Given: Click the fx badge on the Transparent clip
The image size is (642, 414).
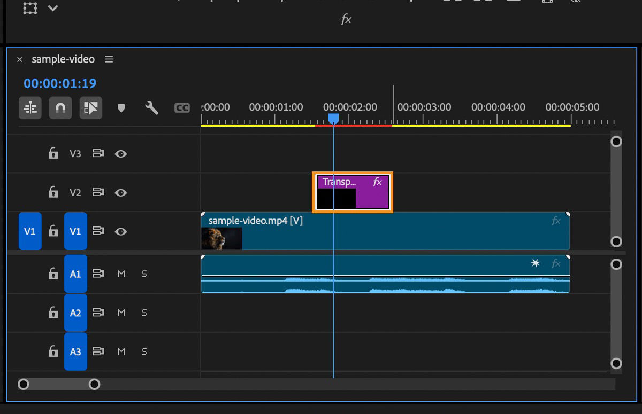Looking at the screenshot, I should pos(377,182).
